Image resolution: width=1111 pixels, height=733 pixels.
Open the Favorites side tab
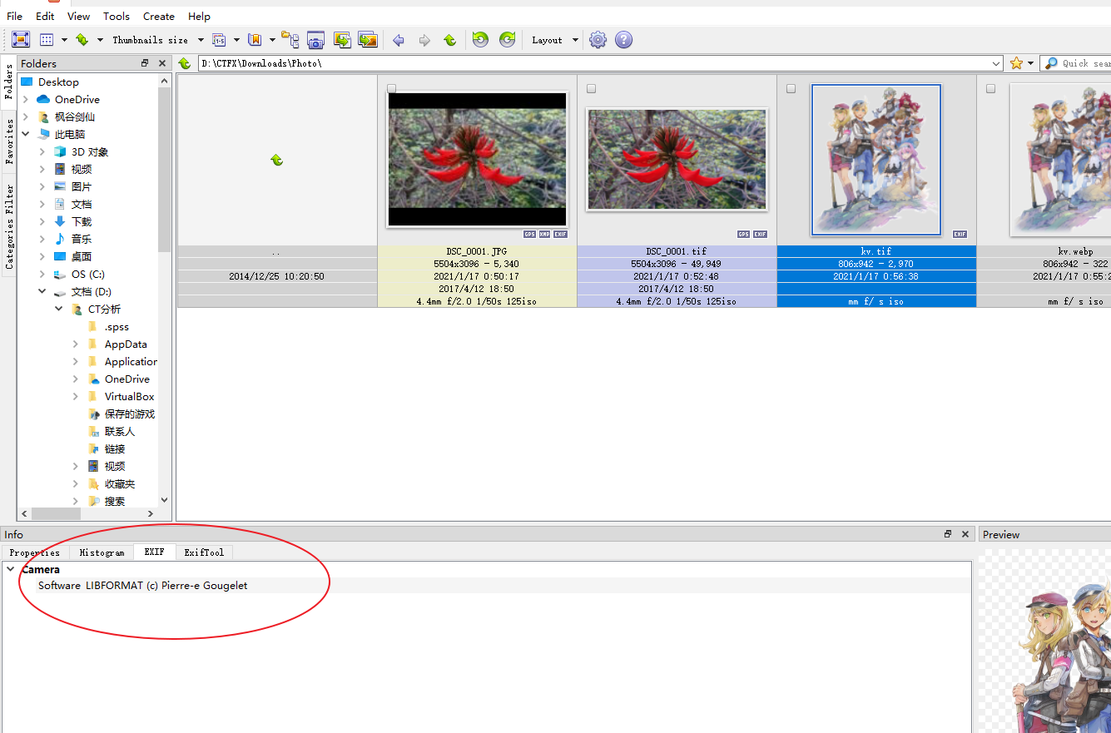[9, 141]
